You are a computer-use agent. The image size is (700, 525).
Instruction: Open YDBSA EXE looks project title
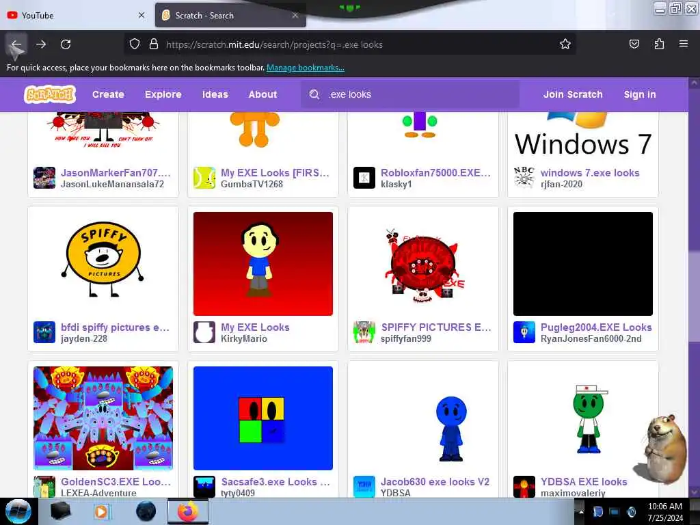tap(584, 482)
